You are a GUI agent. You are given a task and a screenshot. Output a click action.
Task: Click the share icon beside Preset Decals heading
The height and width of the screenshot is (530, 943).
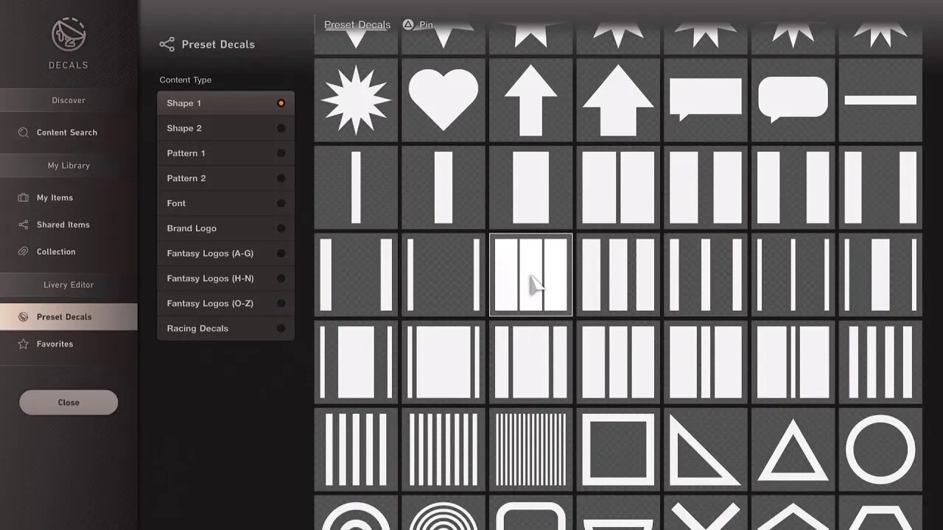[167, 44]
